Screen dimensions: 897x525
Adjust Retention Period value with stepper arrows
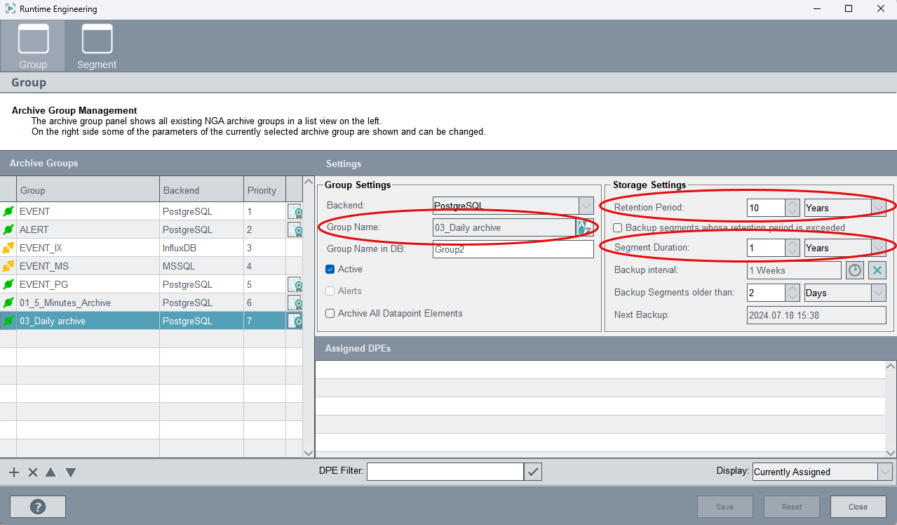pyautogui.click(x=792, y=208)
